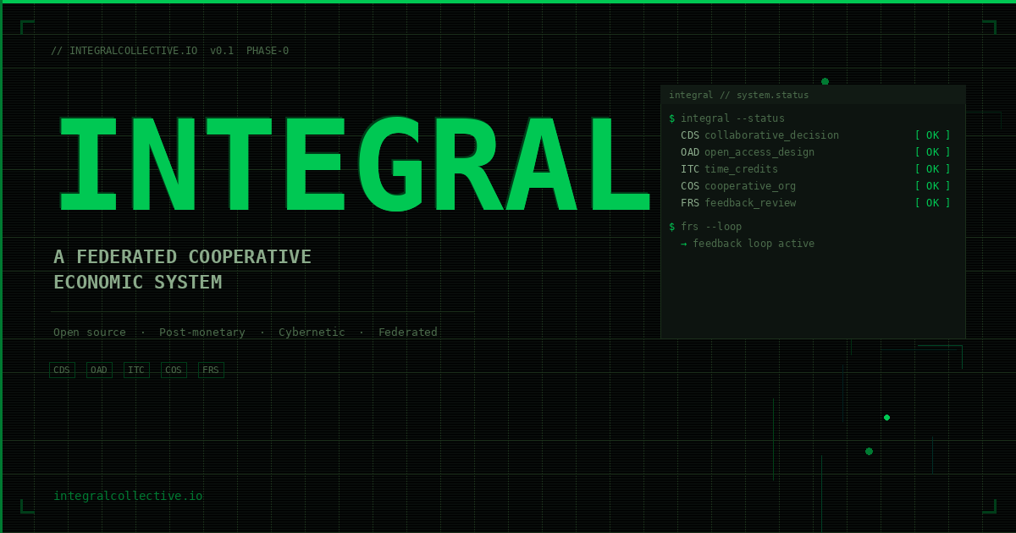Click the green dot above the terminal panel
The height and width of the screenshot is (533, 1016).
[825, 81]
